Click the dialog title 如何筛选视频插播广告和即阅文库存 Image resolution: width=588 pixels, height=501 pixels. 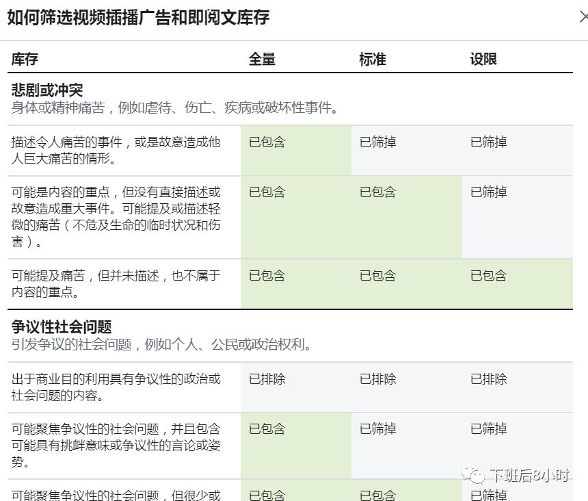point(138,18)
